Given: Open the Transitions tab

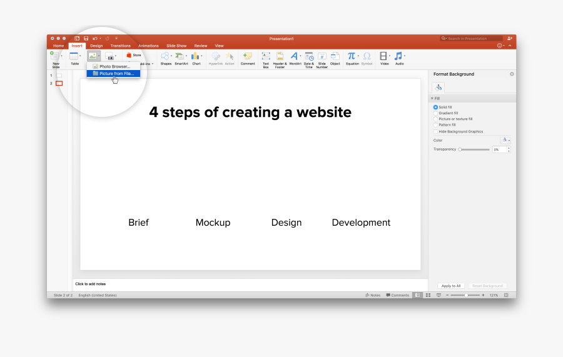Looking at the screenshot, I should tap(120, 46).
